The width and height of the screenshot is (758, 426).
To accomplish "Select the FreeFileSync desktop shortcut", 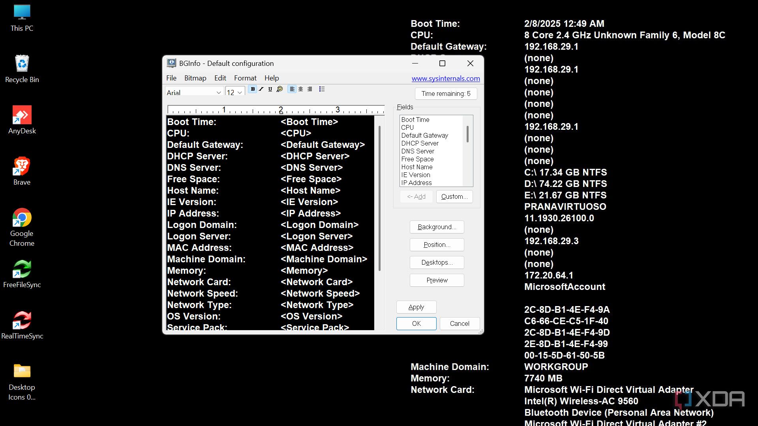I will point(22,274).
